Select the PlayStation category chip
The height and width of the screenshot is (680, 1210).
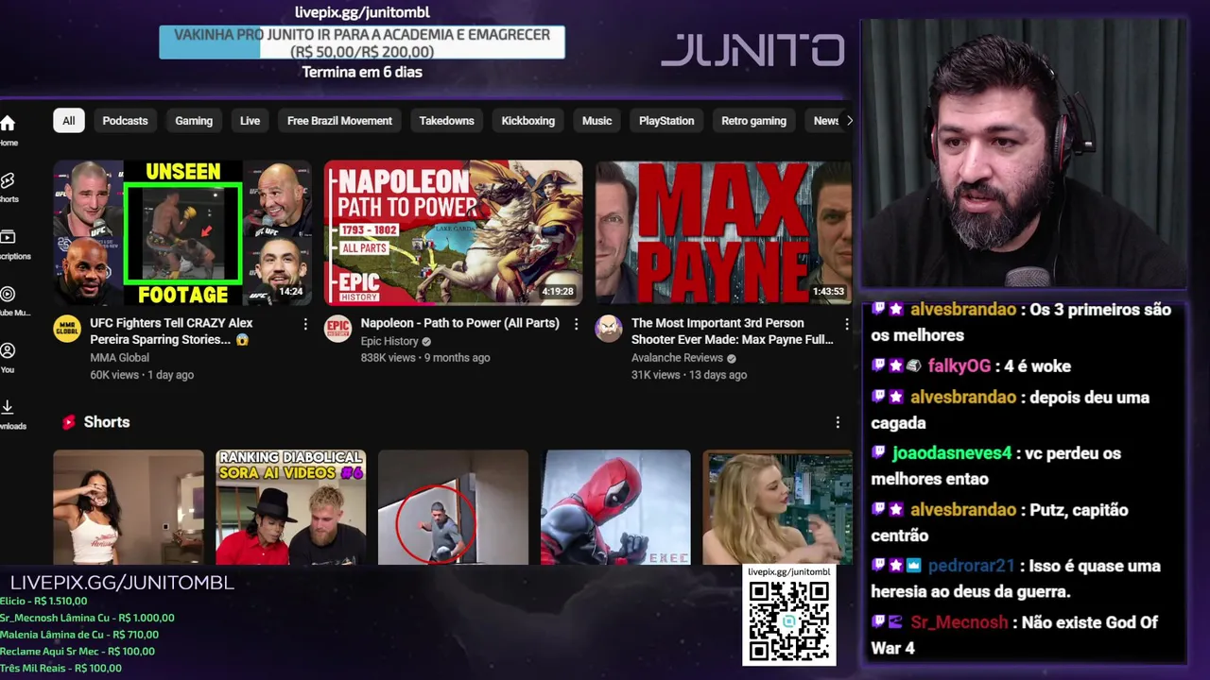point(666,121)
